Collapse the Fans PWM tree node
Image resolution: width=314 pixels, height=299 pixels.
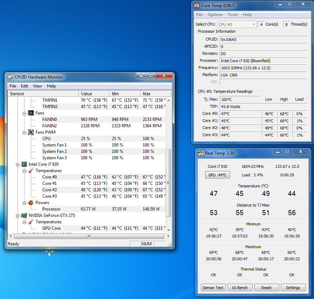tap(25, 133)
